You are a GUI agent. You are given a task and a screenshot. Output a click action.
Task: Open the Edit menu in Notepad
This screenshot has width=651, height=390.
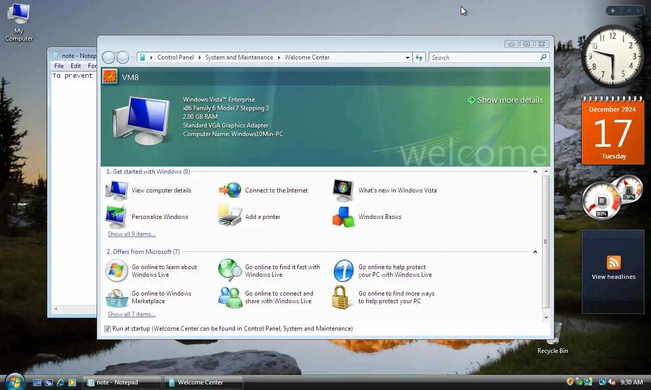point(76,66)
